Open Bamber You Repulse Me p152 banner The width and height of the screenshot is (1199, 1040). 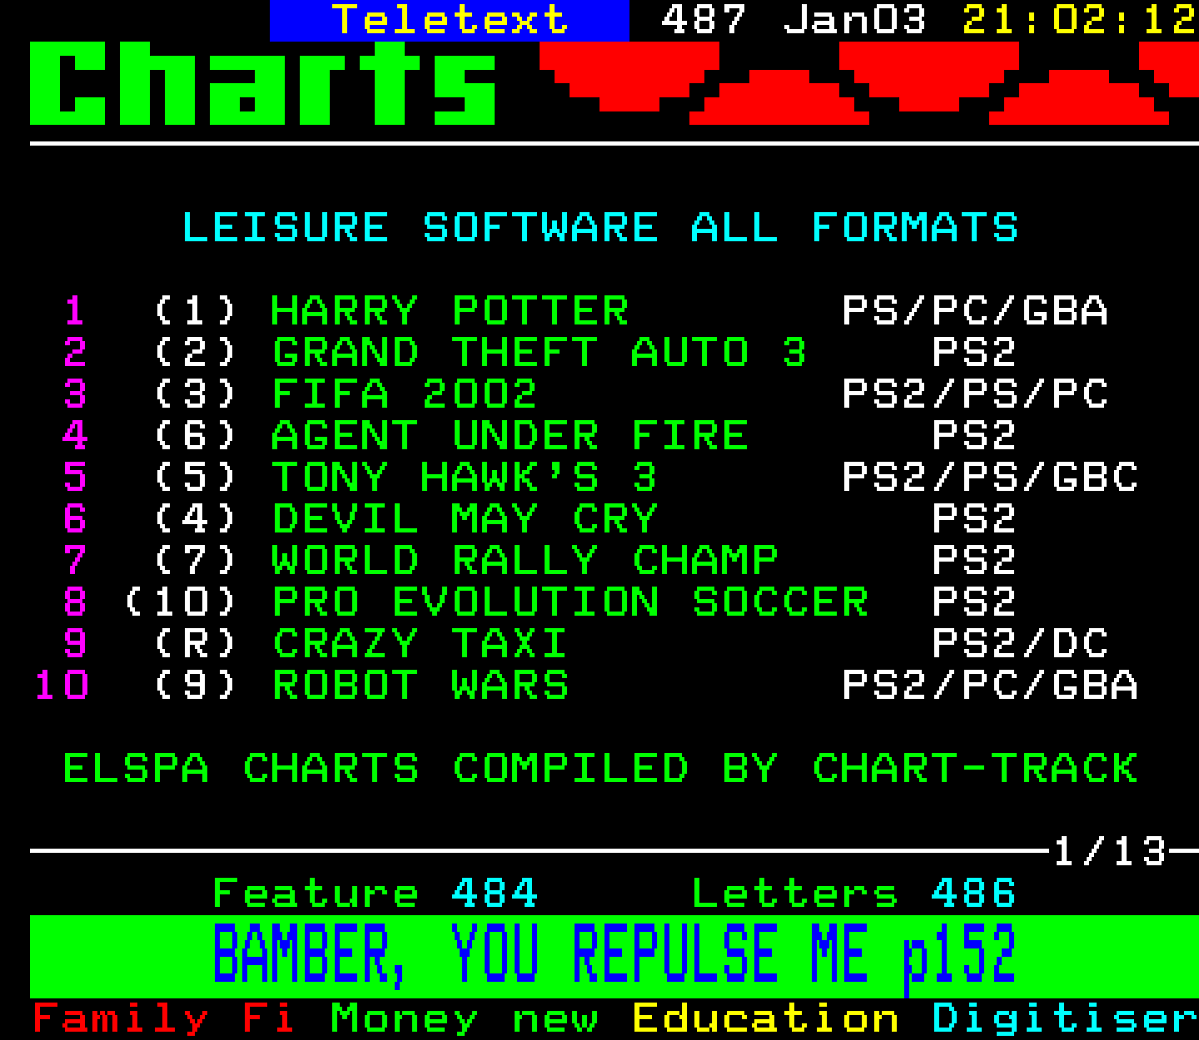tap(614, 956)
